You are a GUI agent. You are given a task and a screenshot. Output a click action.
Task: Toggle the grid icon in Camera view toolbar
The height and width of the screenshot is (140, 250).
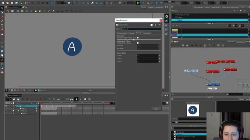(18, 11)
